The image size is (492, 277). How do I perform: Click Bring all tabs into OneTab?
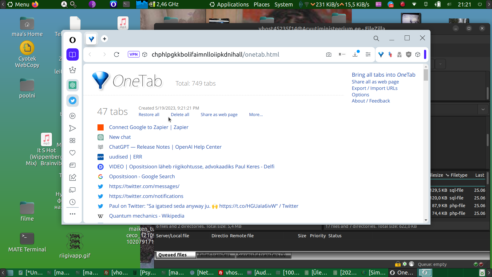point(383,75)
